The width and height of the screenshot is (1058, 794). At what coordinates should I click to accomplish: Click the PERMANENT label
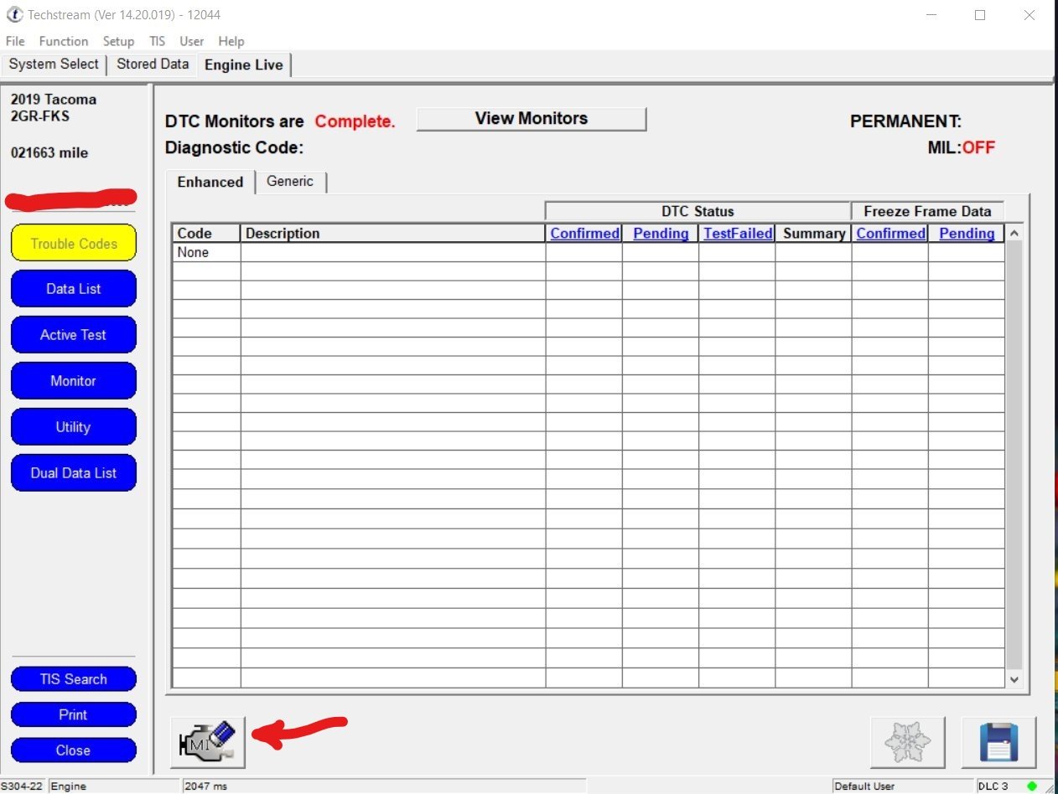(906, 121)
